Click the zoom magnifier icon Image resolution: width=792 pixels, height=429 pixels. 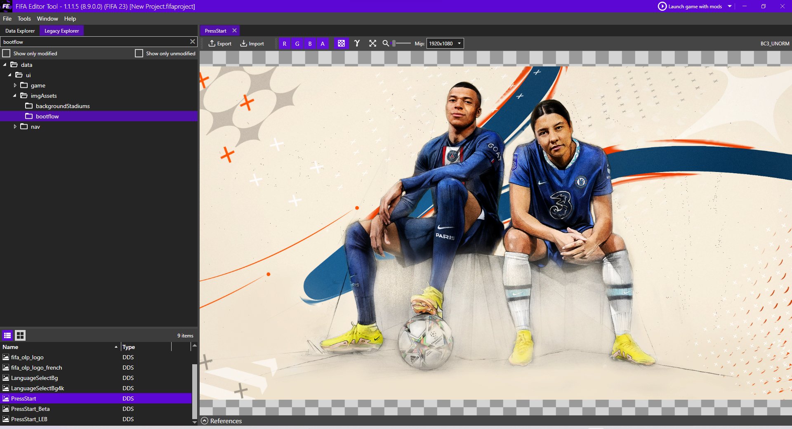pyautogui.click(x=385, y=43)
